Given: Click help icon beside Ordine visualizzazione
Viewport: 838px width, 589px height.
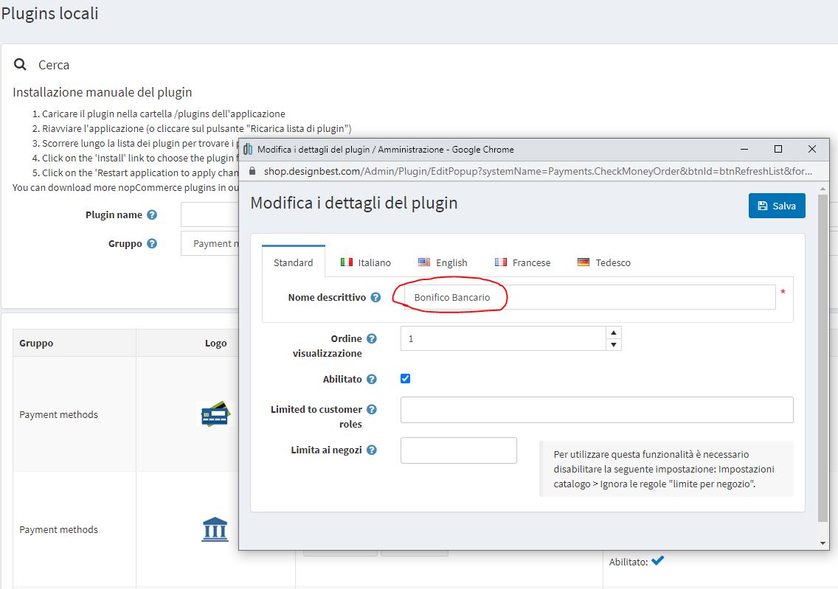Looking at the screenshot, I should (372, 339).
